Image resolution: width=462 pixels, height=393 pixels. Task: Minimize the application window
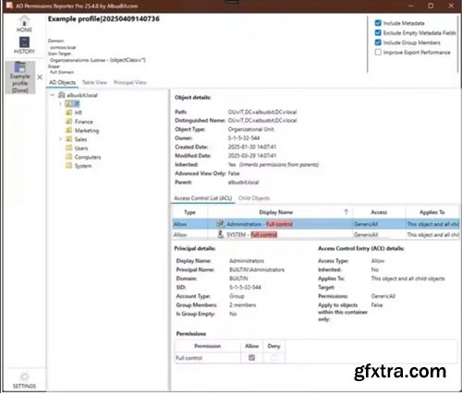[411, 6]
